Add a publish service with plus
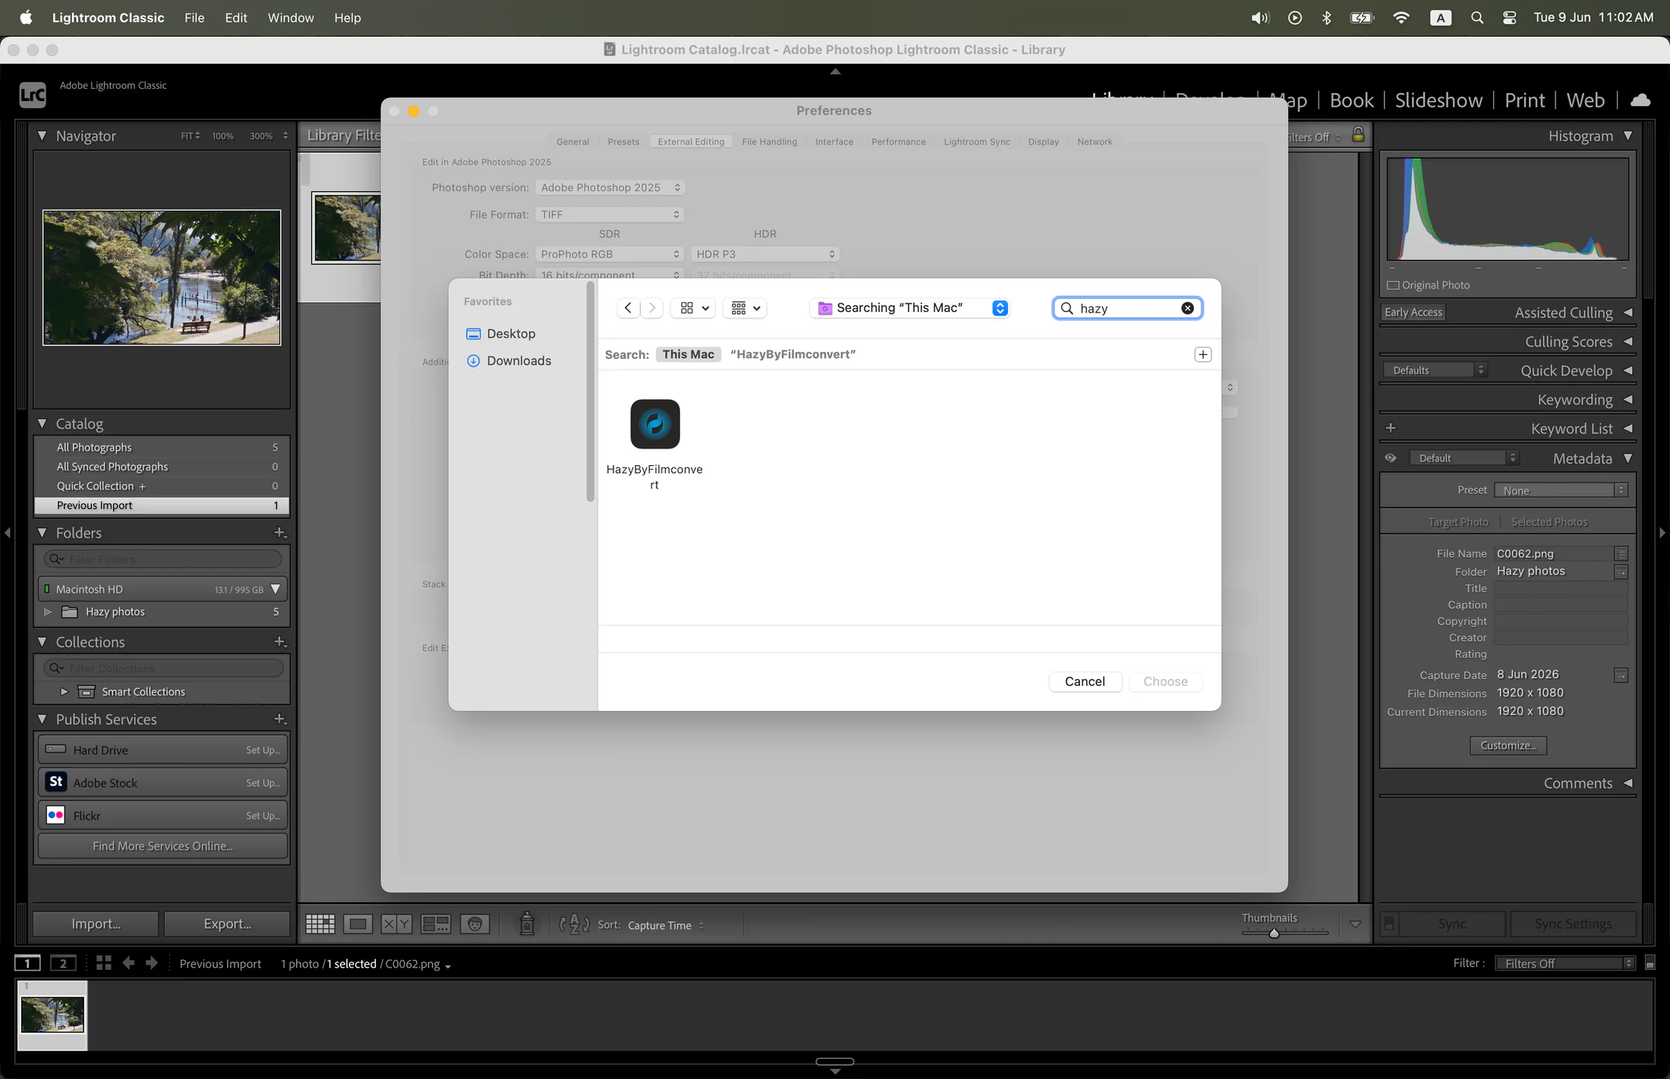This screenshot has width=1670, height=1079. point(279,719)
